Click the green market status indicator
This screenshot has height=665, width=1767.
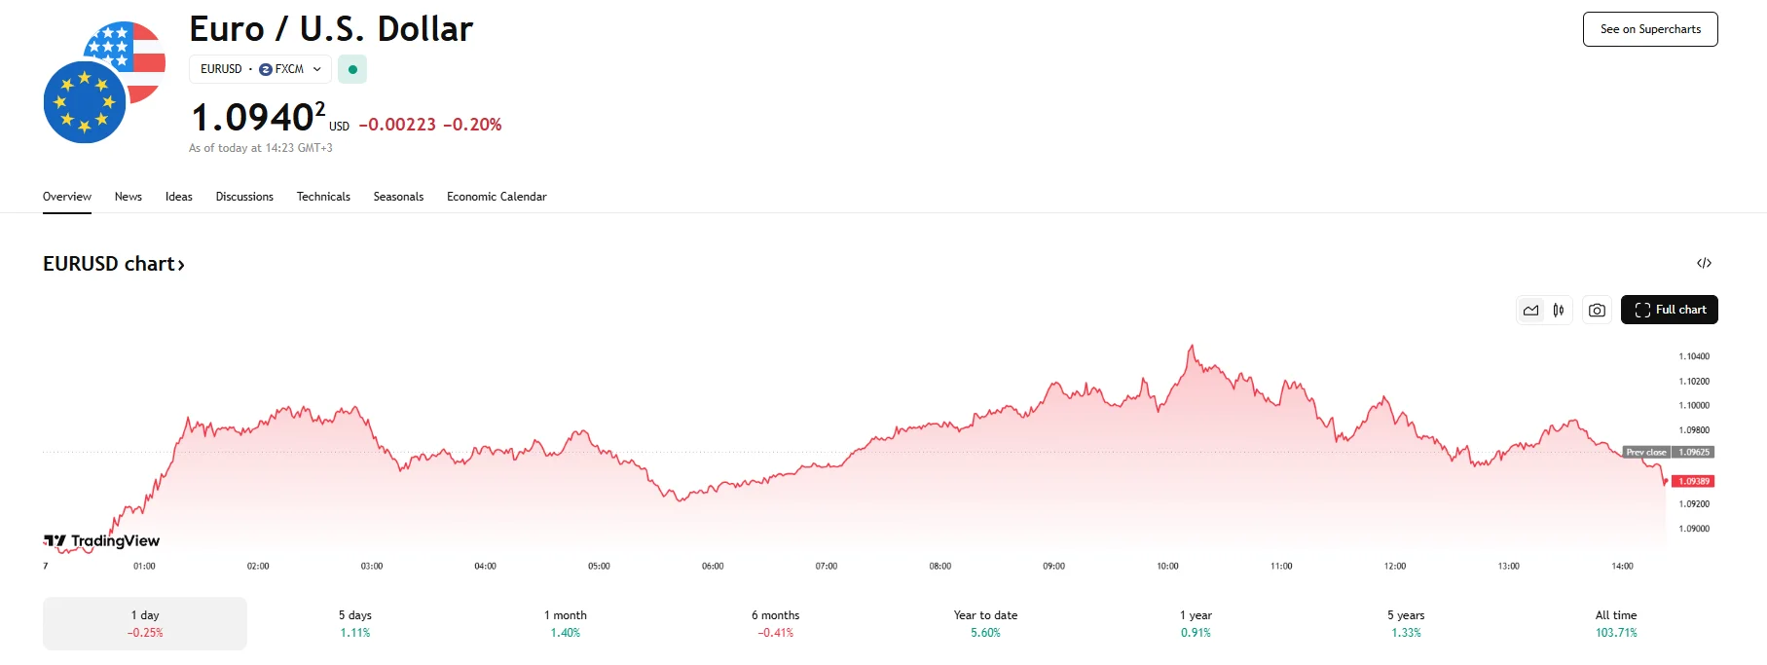pos(352,69)
